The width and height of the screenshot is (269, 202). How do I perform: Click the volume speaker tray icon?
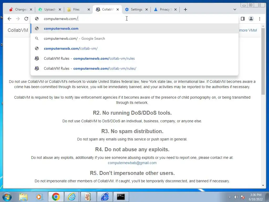pyautogui.click(x=236, y=197)
